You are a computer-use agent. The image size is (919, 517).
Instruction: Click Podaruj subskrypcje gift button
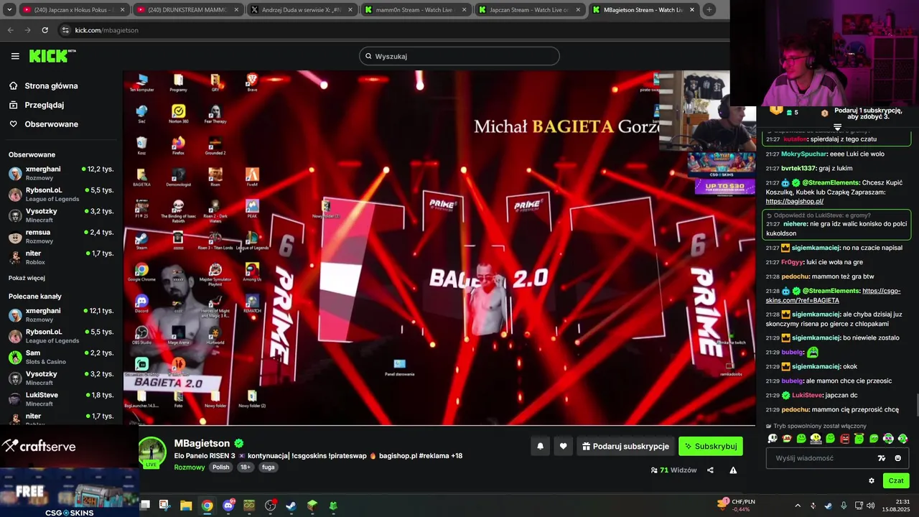click(x=625, y=446)
